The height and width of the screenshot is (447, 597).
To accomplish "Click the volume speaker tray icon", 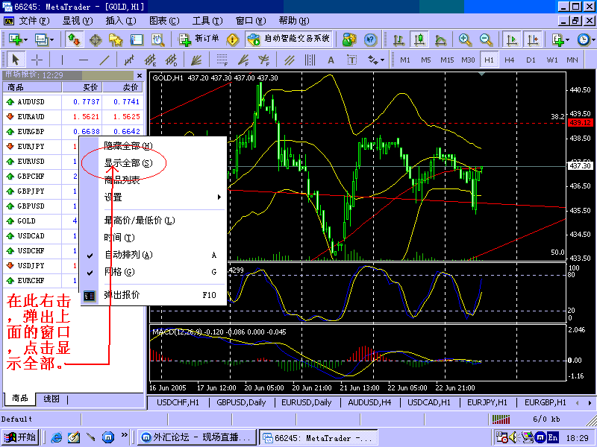I will point(513,438).
